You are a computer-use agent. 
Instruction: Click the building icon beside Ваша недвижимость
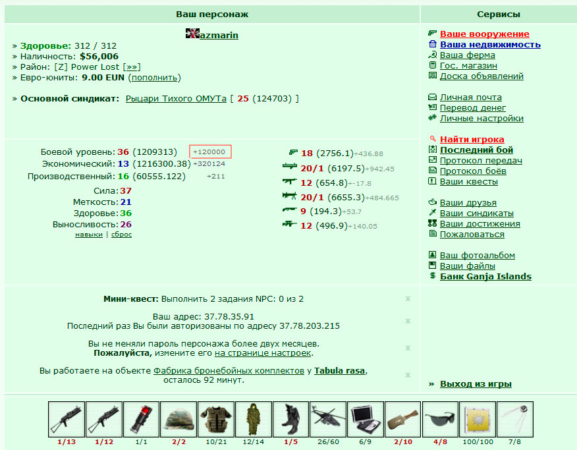pyautogui.click(x=432, y=44)
